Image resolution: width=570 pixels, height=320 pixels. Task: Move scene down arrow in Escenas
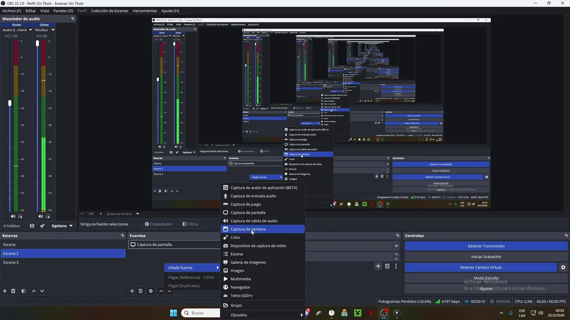tap(42, 291)
